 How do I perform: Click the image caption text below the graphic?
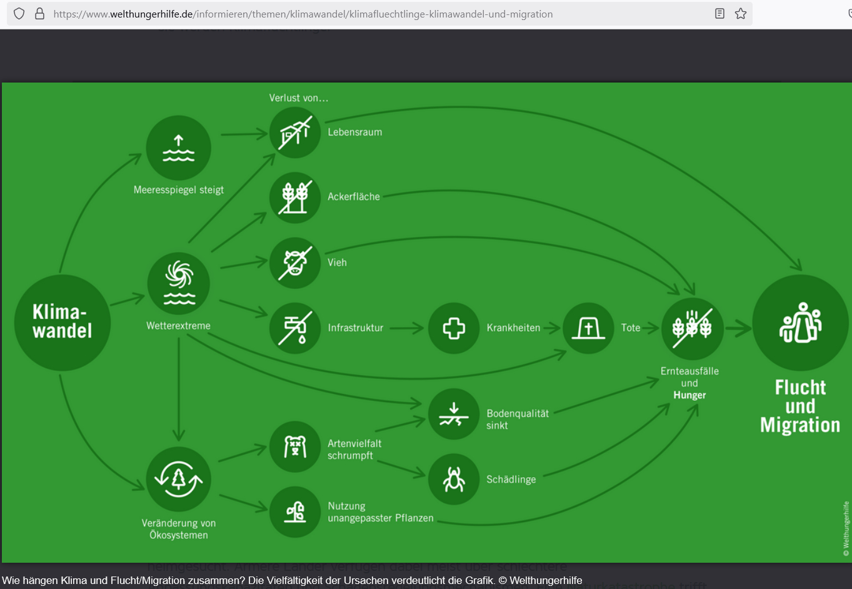click(292, 580)
